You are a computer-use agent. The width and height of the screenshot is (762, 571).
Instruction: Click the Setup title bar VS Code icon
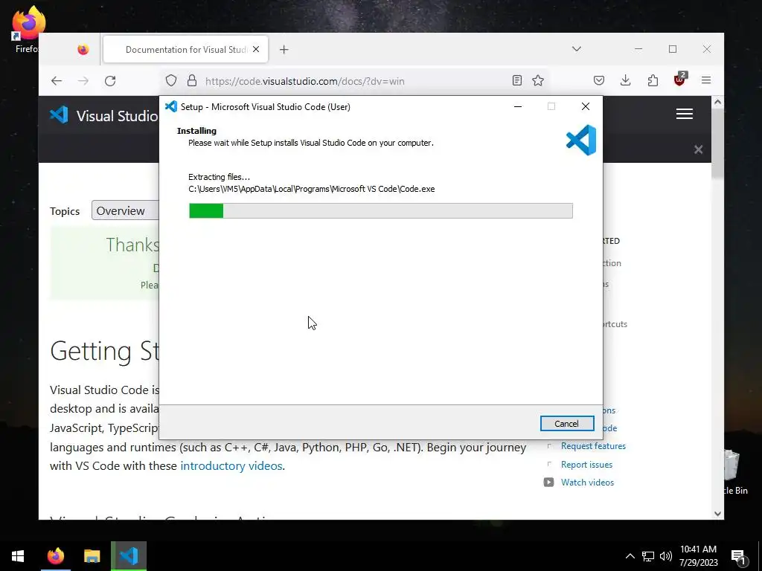tap(171, 106)
